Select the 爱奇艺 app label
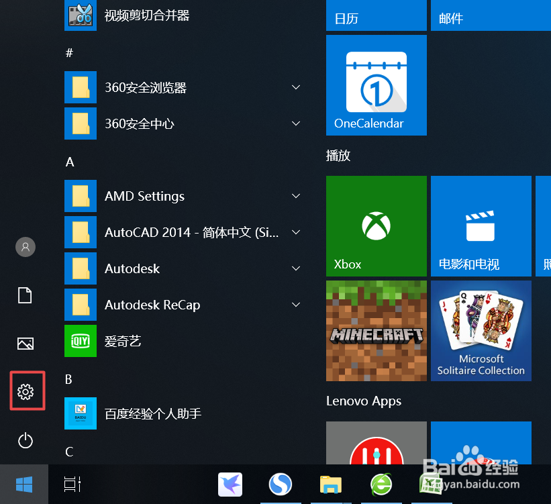Image resolution: width=551 pixels, height=504 pixels. [123, 341]
